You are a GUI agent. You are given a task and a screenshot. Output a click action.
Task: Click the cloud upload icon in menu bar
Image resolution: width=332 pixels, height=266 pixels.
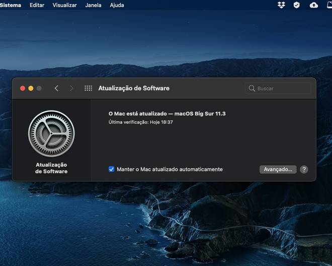click(x=313, y=5)
